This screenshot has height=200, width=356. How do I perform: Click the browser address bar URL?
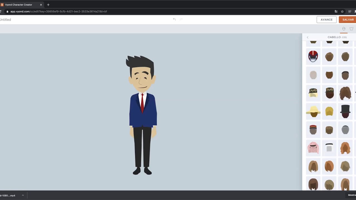(x=59, y=11)
